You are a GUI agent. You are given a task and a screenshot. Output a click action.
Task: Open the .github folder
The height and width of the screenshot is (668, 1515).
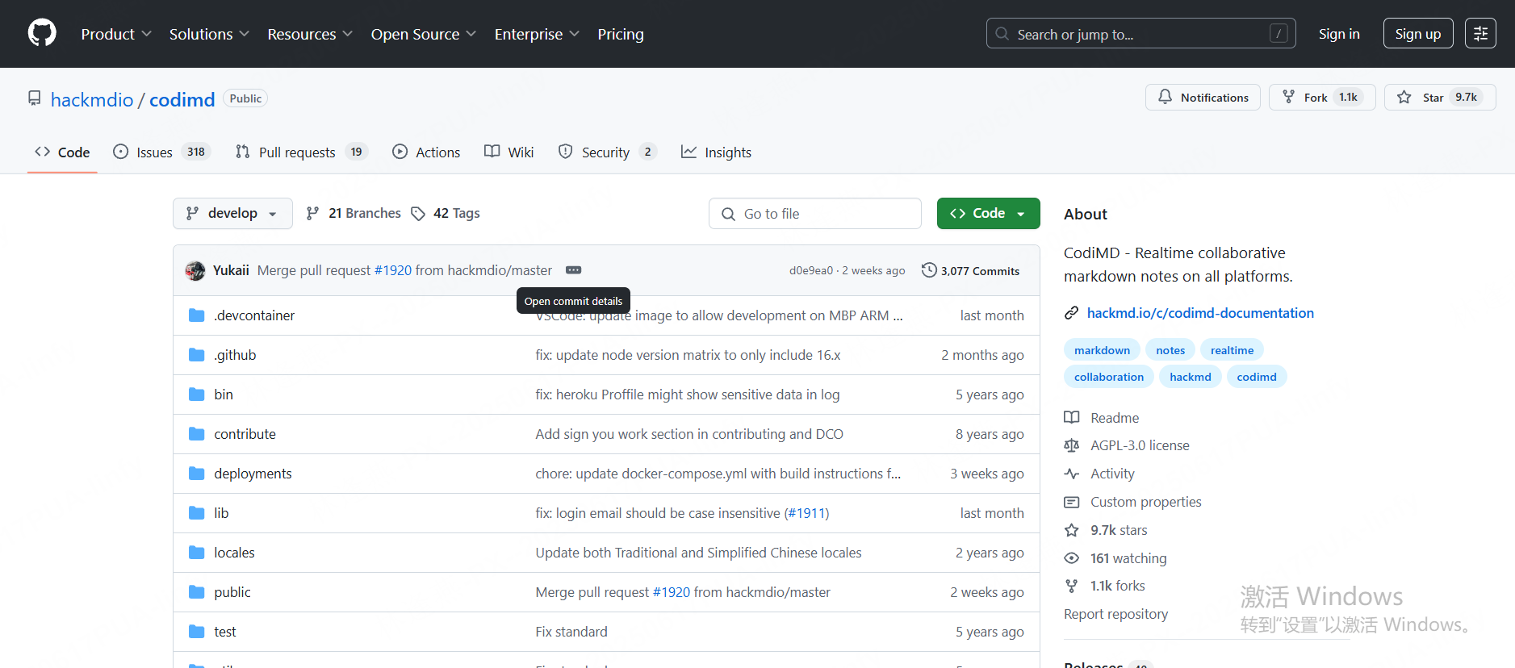click(x=235, y=355)
